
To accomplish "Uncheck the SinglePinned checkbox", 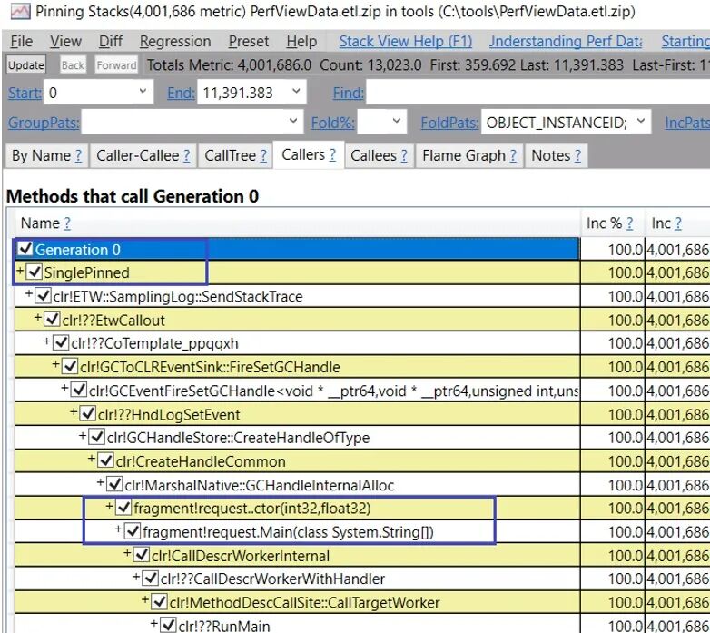I will point(35,272).
